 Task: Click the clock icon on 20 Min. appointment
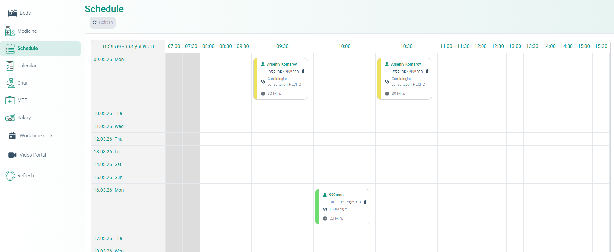[x=325, y=218]
